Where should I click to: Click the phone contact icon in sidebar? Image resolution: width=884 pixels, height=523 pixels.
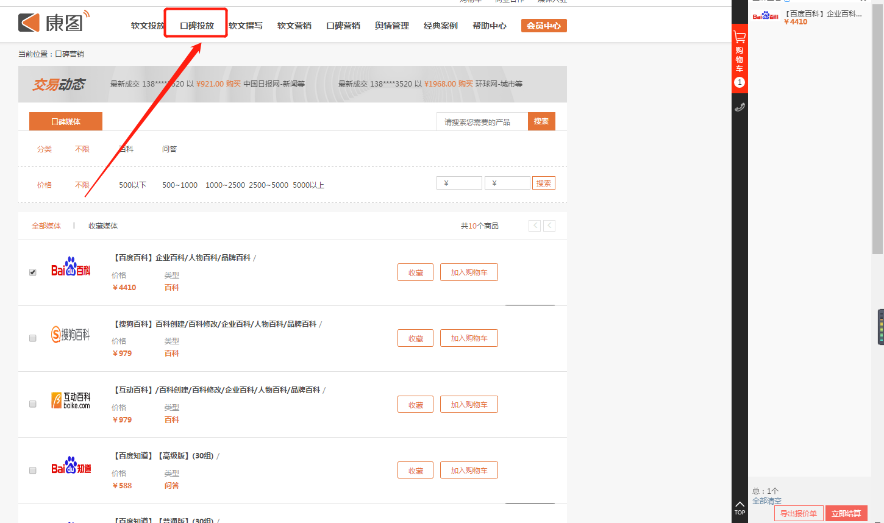click(x=740, y=107)
